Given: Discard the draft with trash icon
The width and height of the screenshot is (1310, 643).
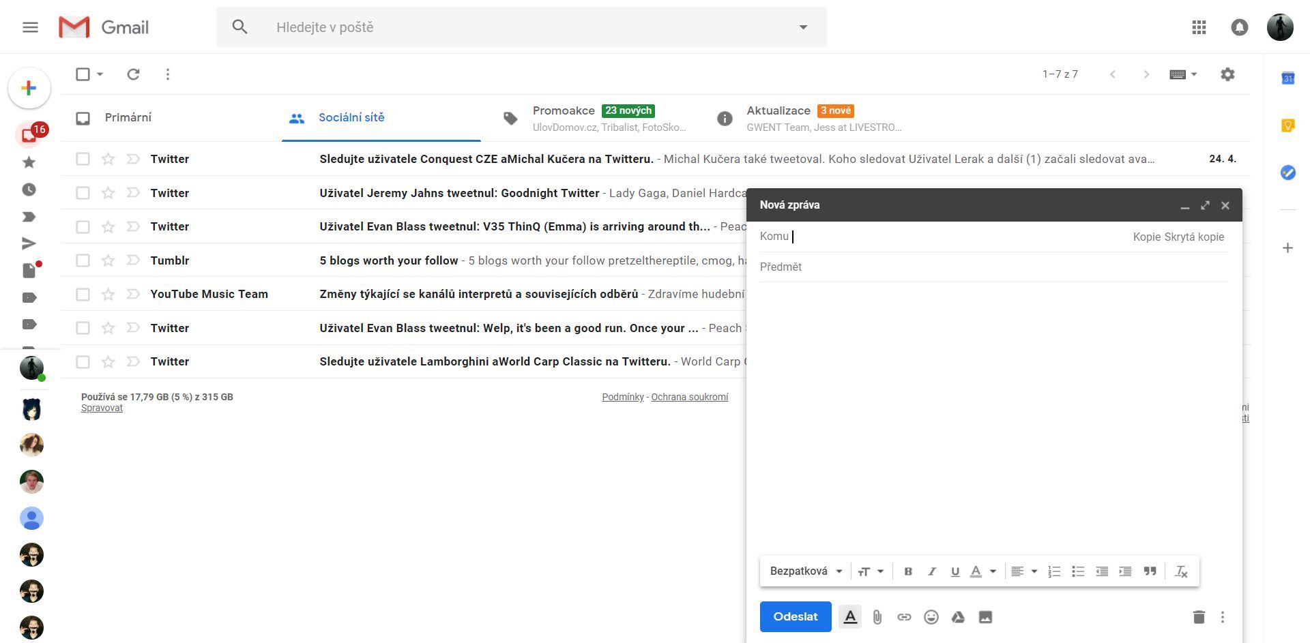Looking at the screenshot, I should tap(1199, 616).
